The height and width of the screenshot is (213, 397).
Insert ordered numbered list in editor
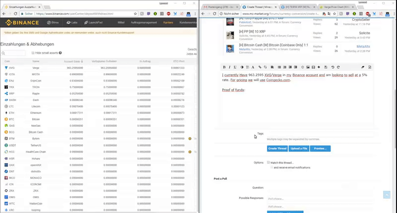285,67
